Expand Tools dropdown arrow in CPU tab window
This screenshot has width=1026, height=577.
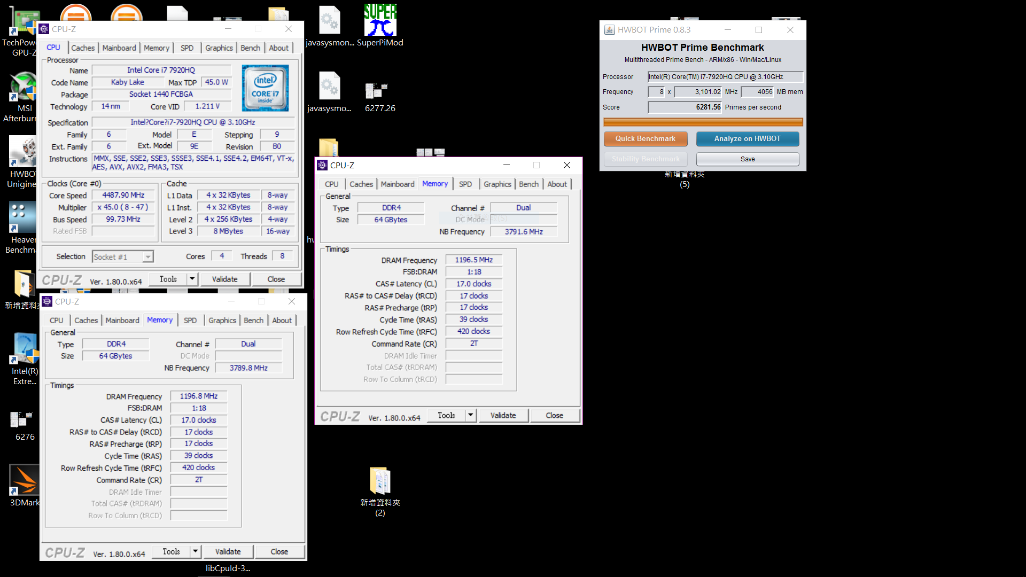[192, 279]
